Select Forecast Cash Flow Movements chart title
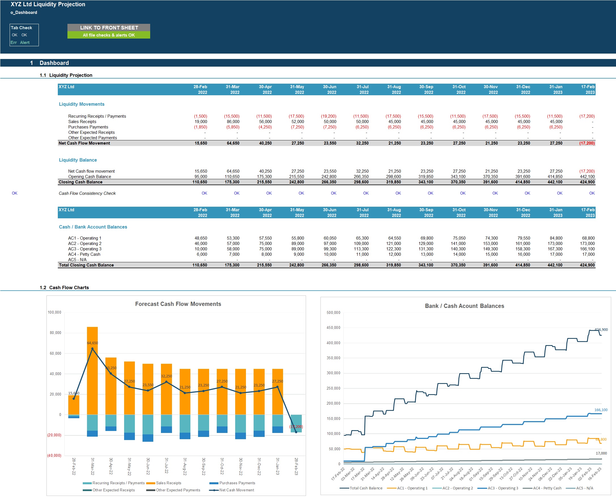 pyautogui.click(x=178, y=304)
